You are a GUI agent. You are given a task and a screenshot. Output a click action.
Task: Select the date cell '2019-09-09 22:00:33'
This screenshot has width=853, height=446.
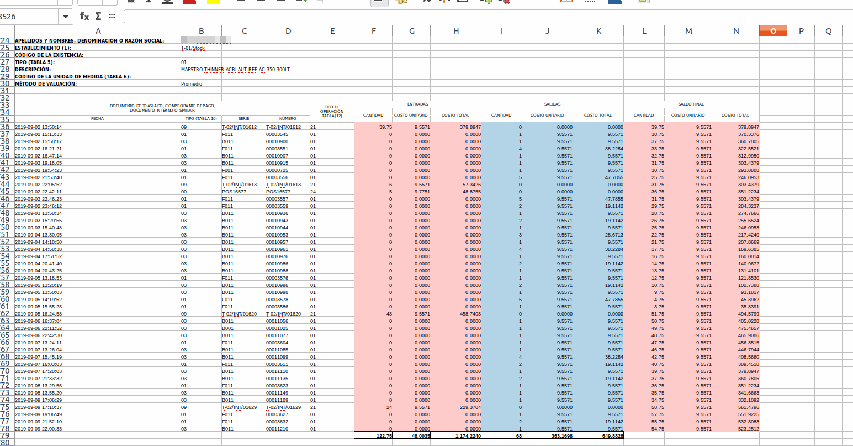click(98, 428)
